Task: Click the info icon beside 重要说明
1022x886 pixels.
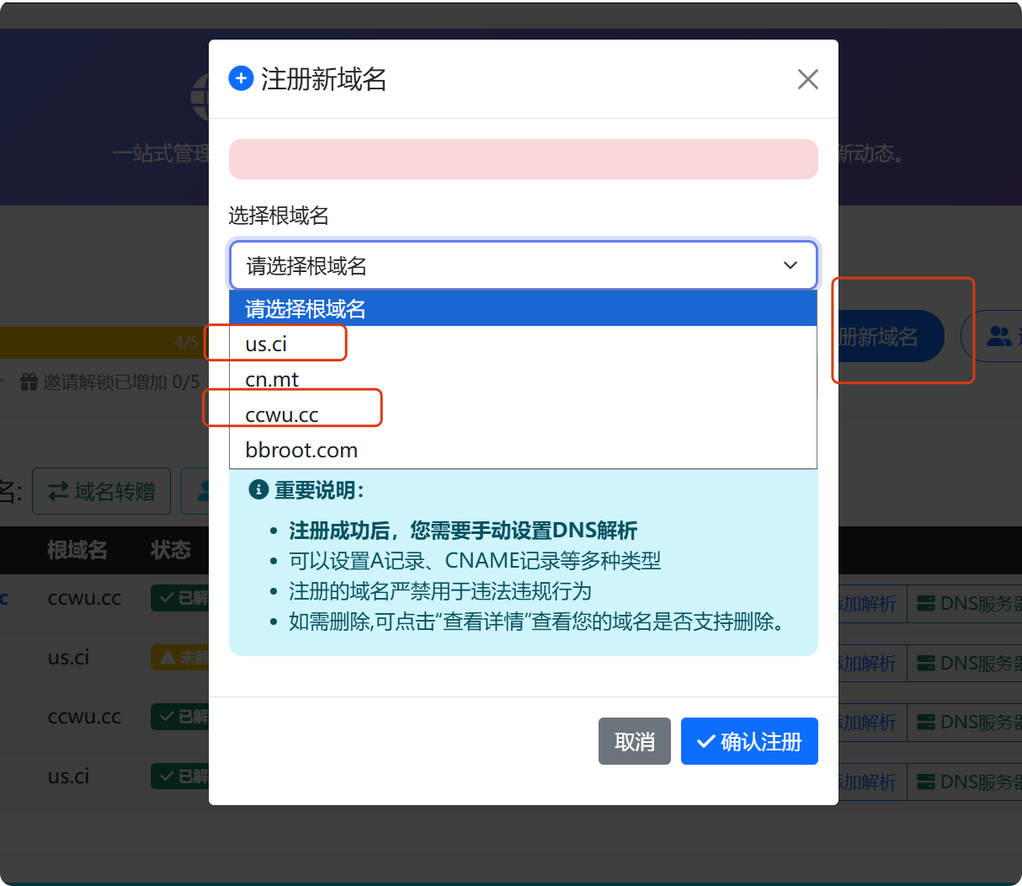Action: (258, 490)
